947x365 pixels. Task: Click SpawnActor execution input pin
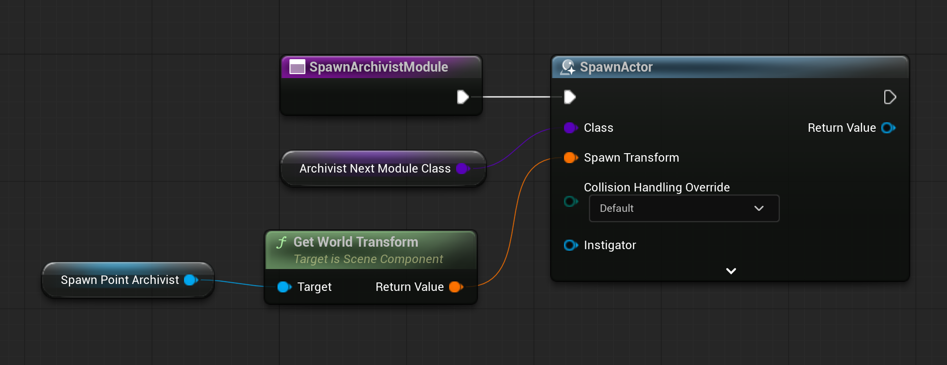pyautogui.click(x=570, y=97)
